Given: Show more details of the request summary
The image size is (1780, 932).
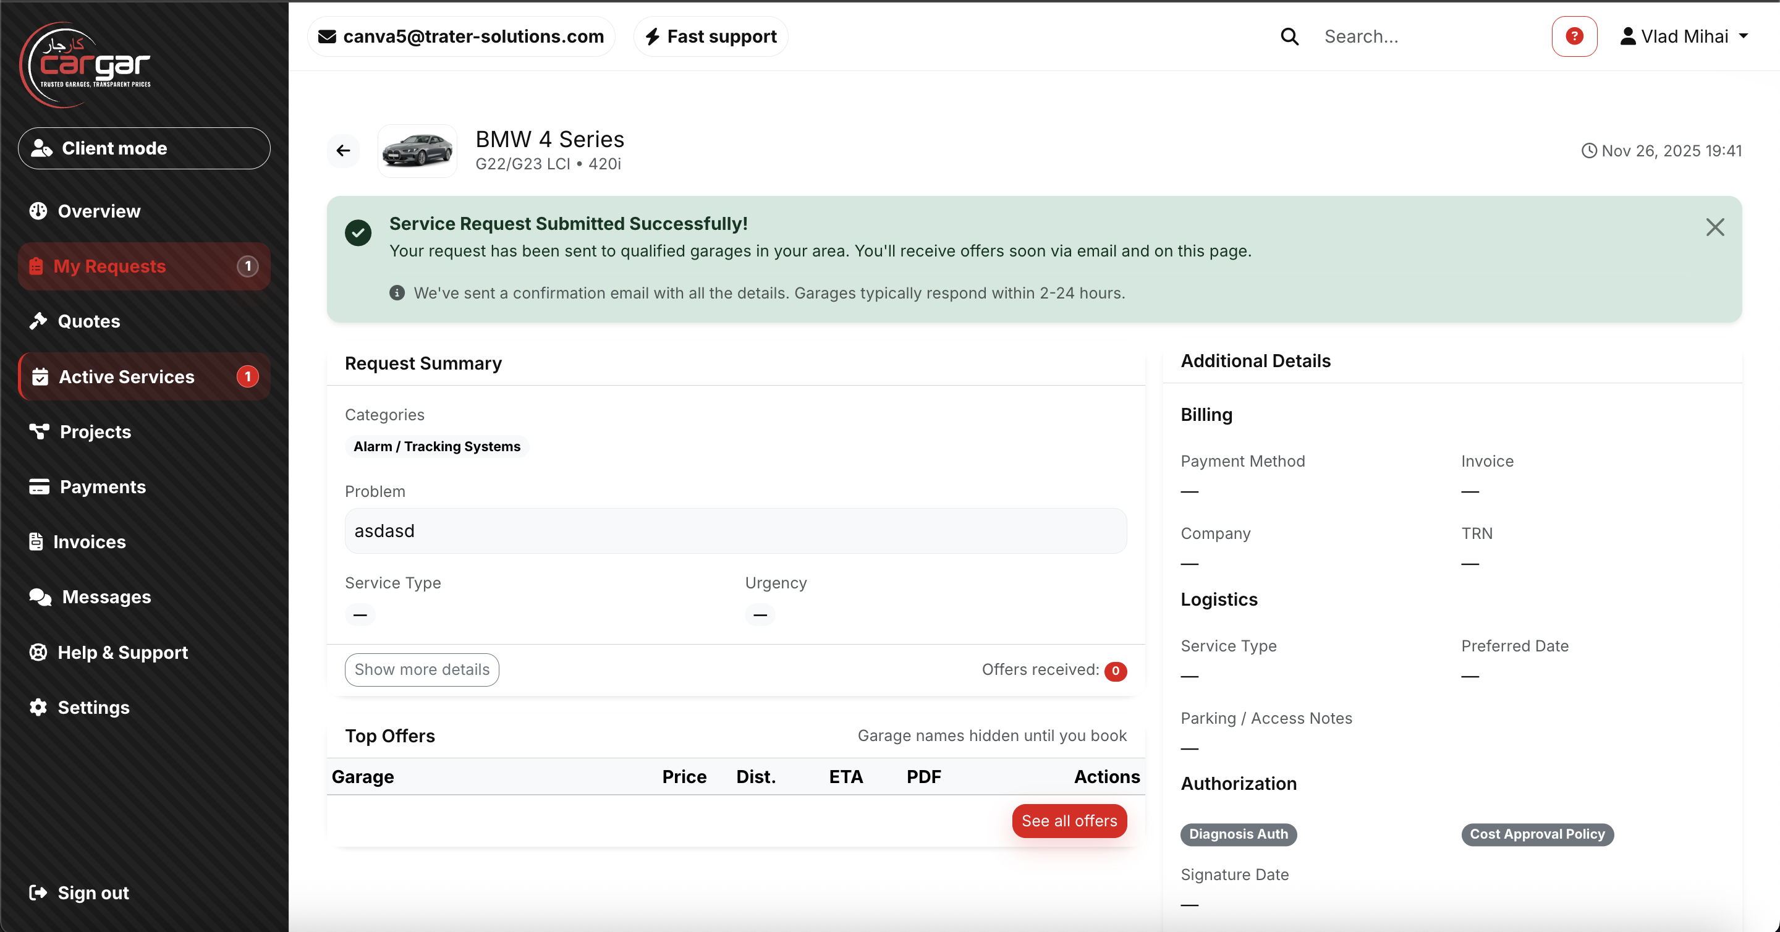Looking at the screenshot, I should pyautogui.click(x=421, y=669).
